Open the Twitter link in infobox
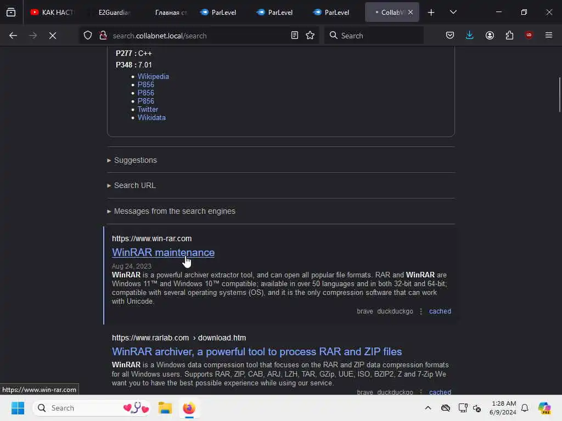 [148, 109]
